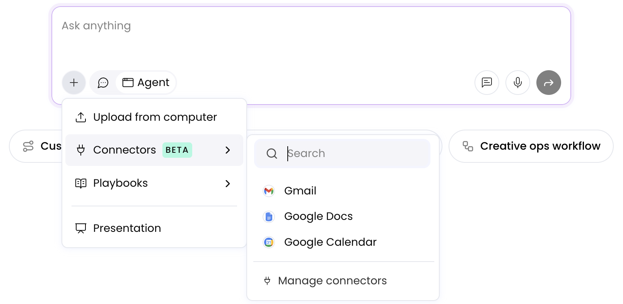Choose Upload from computer
Screen dimensions: 623x304
pos(154,117)
